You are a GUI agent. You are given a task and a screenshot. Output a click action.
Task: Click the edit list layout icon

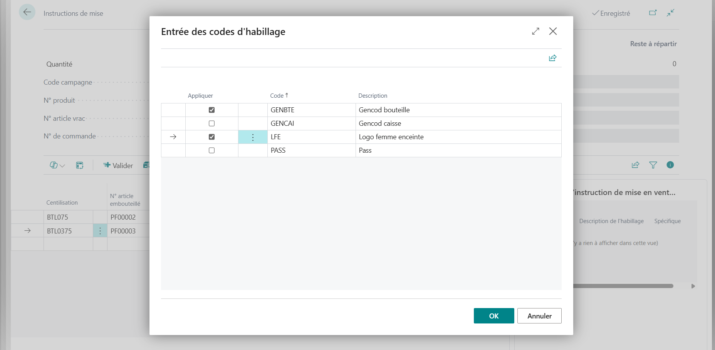(x=80, y=165)
